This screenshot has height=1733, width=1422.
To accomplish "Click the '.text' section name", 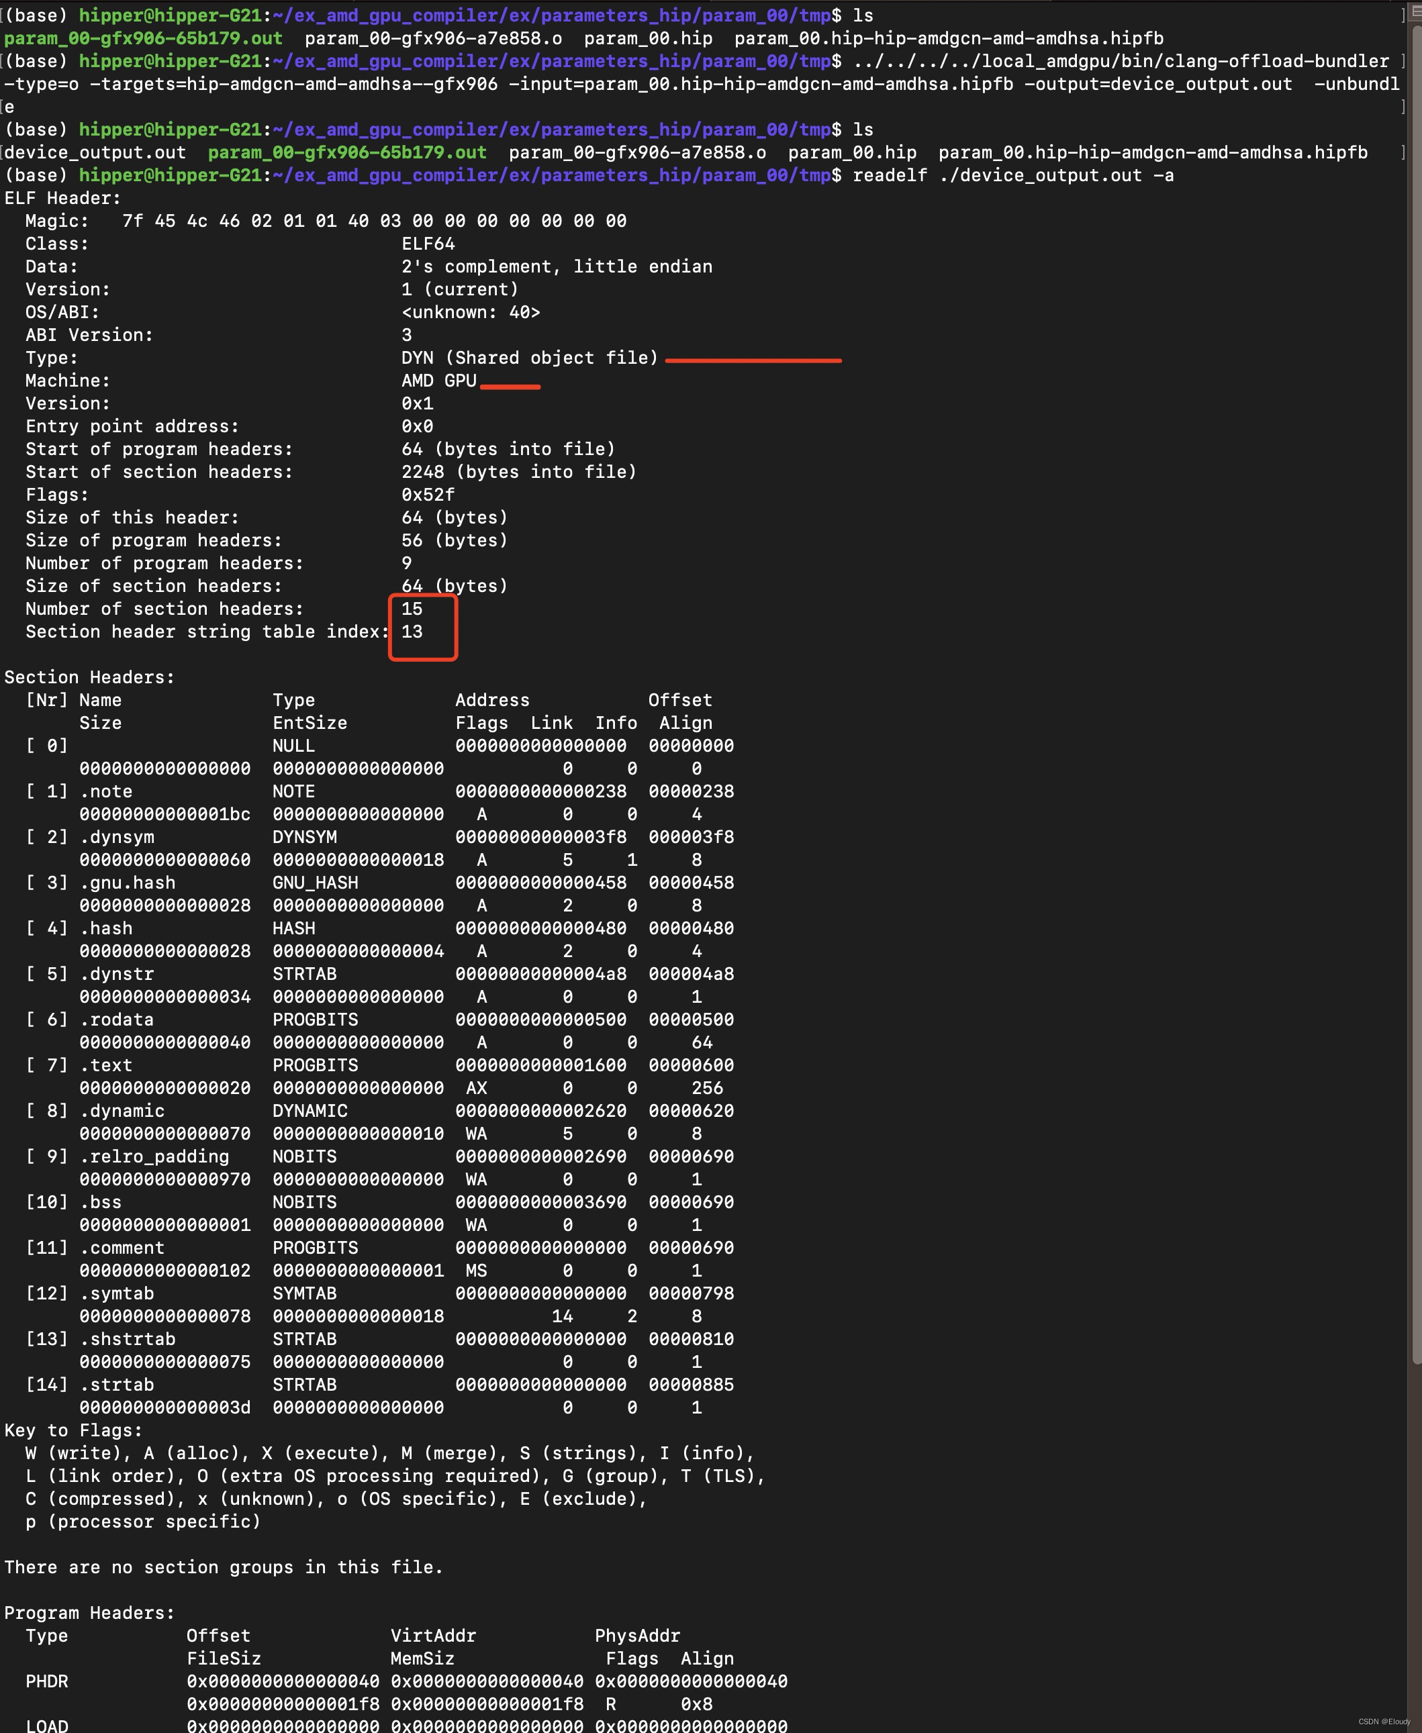I will pyautogui.click(x=105, y=1066).
